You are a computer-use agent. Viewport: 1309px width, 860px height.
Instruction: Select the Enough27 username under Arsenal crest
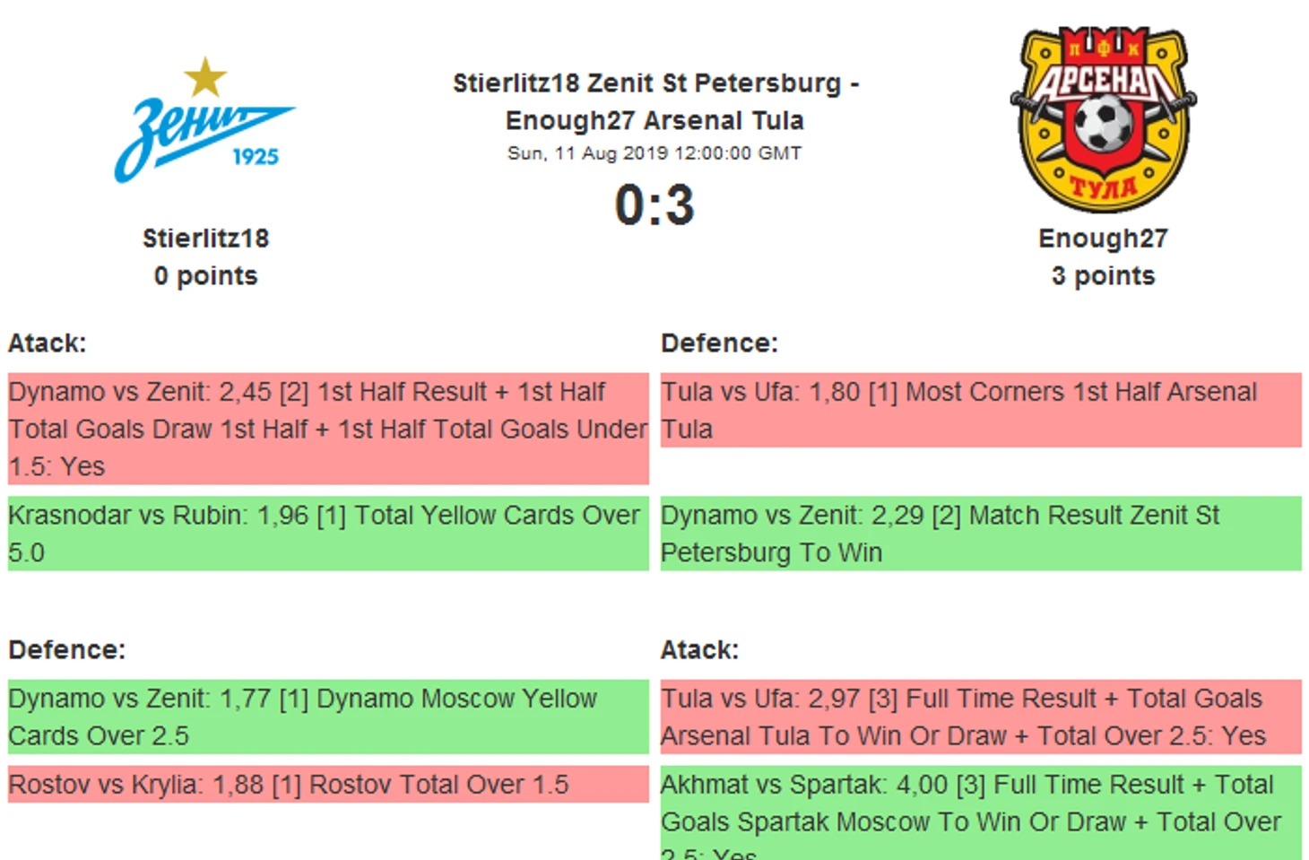[x=1103, y=239]
